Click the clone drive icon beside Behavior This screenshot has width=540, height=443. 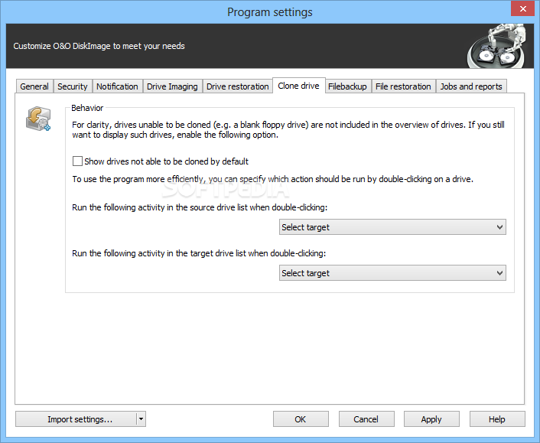point(38,119)
